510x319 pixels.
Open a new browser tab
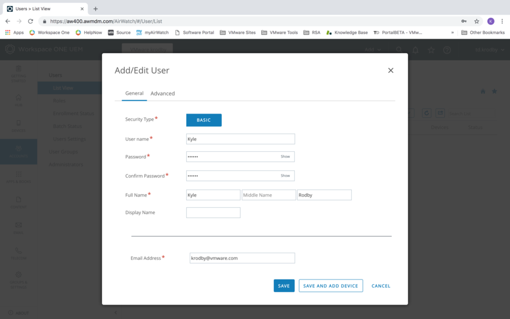pyautogui.click(x=95, y=8)
